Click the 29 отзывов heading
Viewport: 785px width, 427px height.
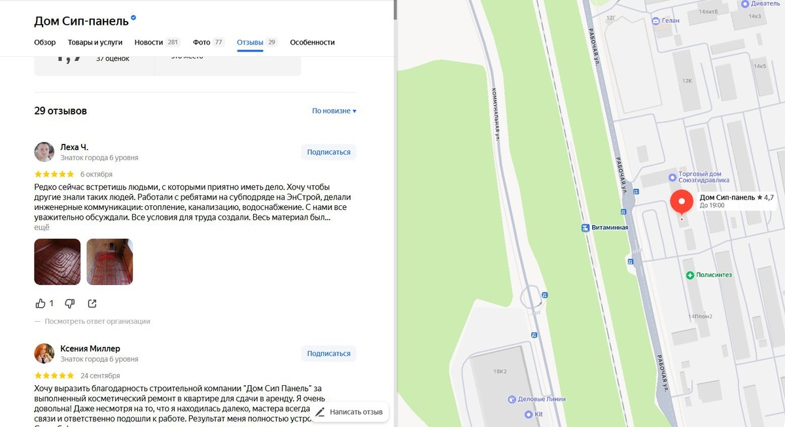(x=60, y=111)
